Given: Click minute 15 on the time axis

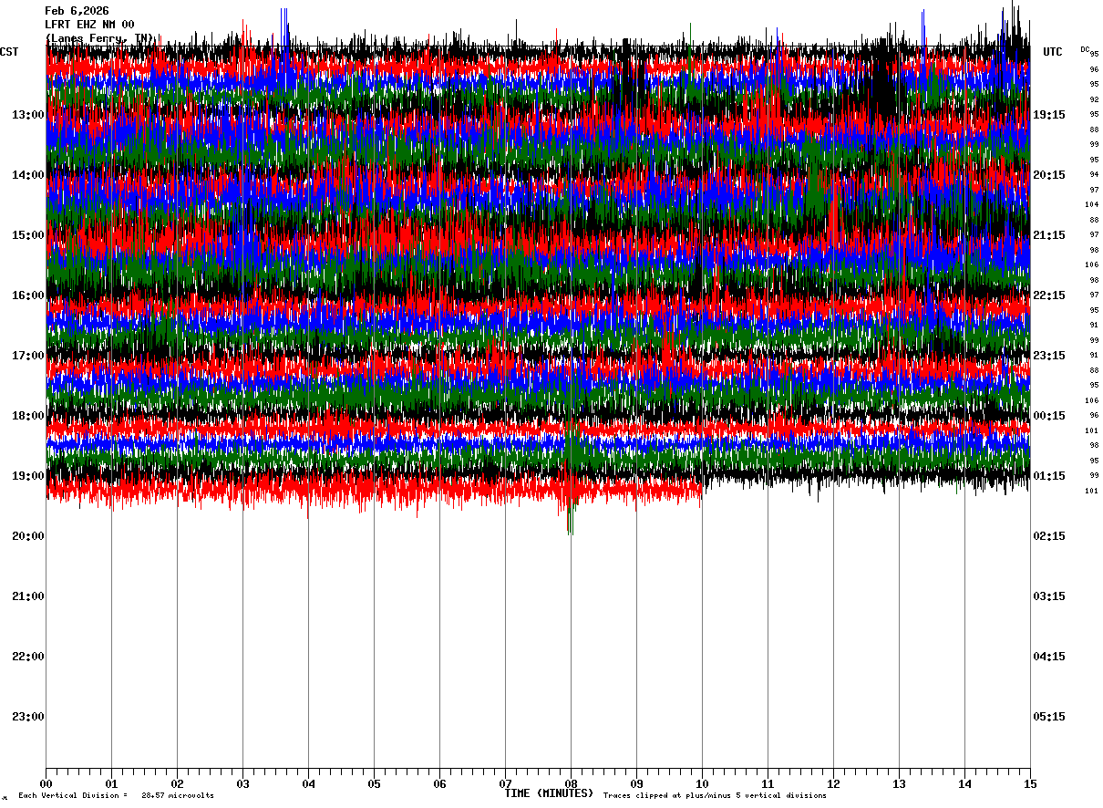Looking at the screenshot, I should click(x=1030, y=783).
